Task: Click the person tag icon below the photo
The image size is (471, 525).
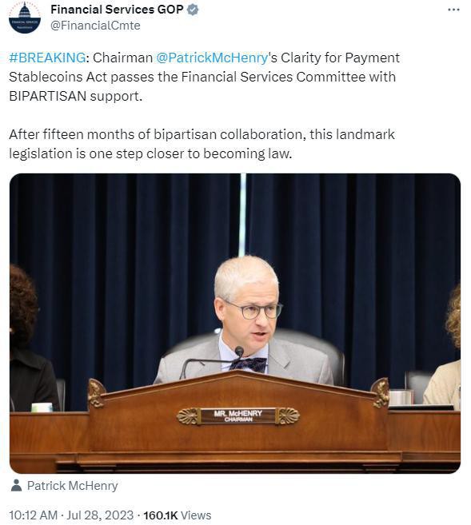Action: (16, 485)
